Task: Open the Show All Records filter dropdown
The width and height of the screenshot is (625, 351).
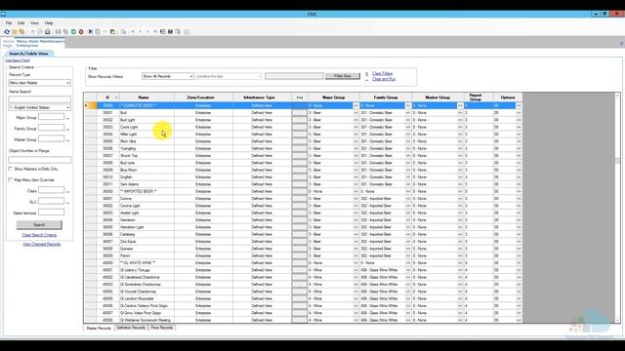Action: pos(167,76)
